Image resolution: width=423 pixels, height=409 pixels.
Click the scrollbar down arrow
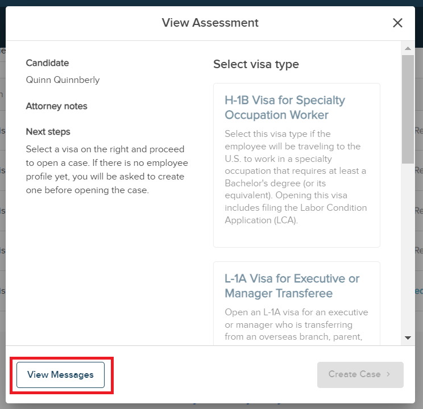coord(408,337)
